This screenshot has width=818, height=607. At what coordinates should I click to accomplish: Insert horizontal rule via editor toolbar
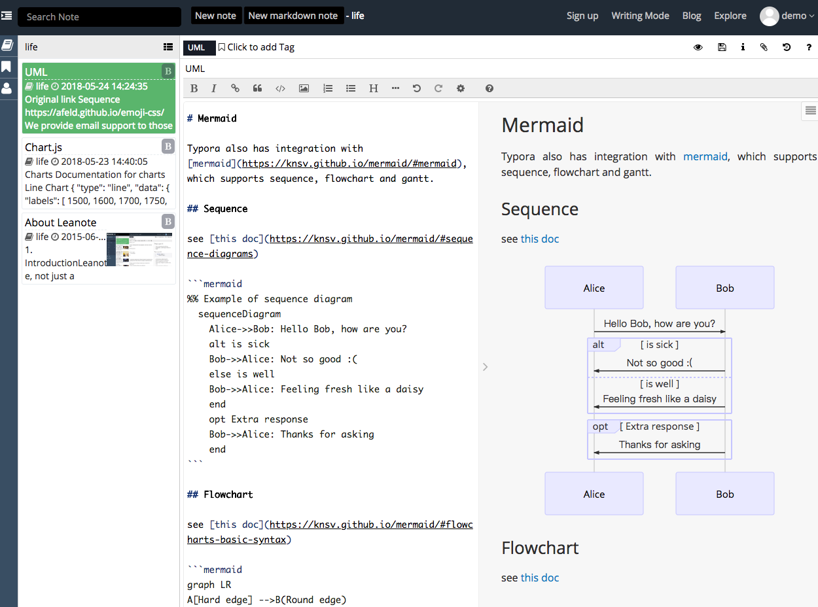pyautogui.click(x=395, y=88)
